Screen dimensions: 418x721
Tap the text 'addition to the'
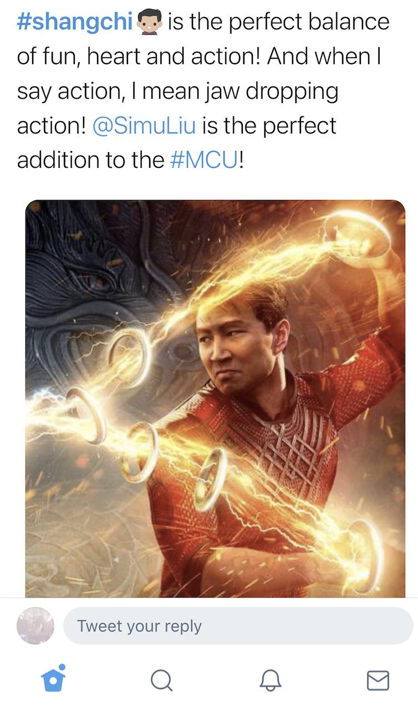(x=91, y=160)
